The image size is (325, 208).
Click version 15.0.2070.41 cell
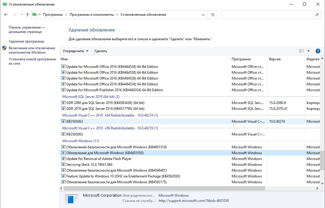[278, 109]
